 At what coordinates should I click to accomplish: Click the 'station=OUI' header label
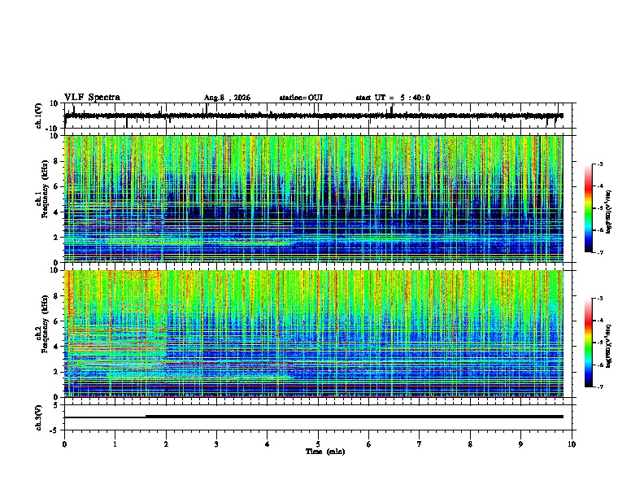(x=301, y=98)
